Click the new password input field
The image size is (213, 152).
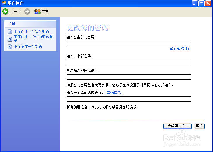(x=129, y=62)
